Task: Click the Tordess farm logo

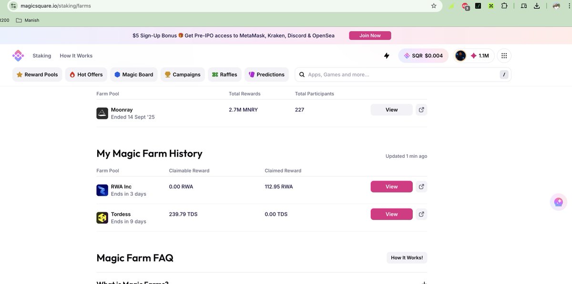Action: coord(102,218)
